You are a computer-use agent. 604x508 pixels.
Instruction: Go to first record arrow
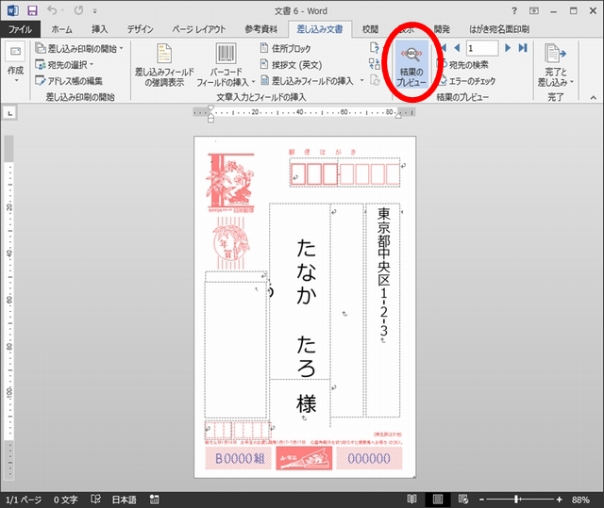coord(444,48)
